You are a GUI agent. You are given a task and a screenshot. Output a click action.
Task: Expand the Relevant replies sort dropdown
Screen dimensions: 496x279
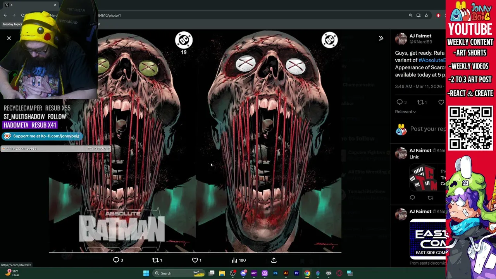[x=405, y=112]
